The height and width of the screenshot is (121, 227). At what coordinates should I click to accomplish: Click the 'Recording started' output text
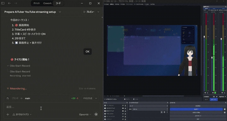[x=20, y=76]
